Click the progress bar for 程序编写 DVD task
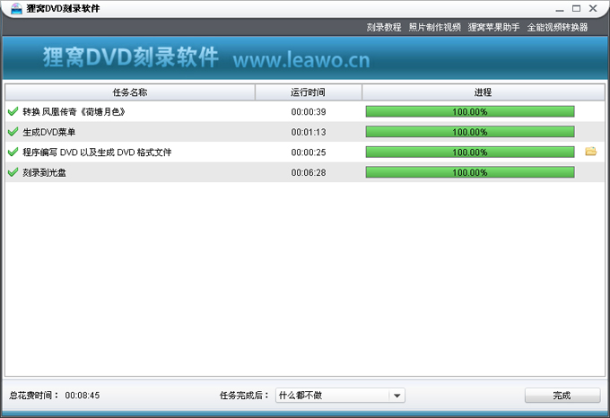Viewport: 610px width, 418px height. tap(470, 152)
